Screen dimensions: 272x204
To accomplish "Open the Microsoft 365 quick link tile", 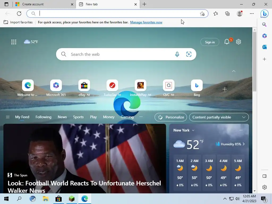I will pyautogui.click(x=56, y=88).
